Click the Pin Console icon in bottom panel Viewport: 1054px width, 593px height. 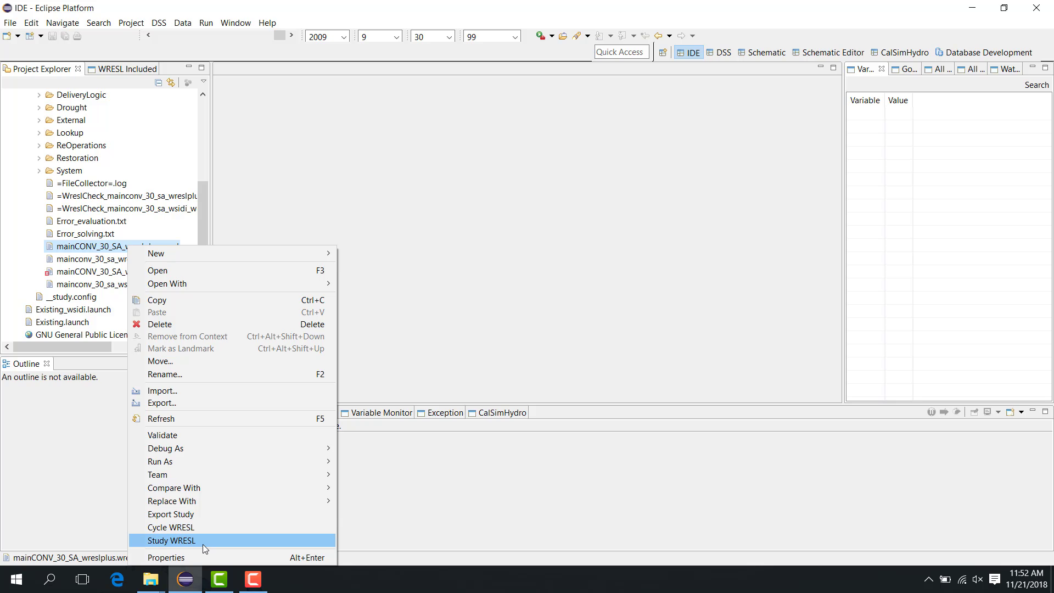pos(974,412)
